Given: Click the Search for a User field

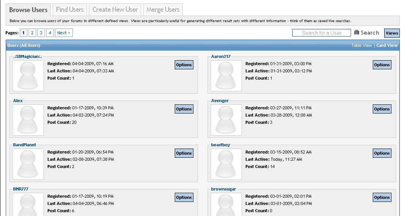Looking at the screenshot, I should click(x=321, y=33).
